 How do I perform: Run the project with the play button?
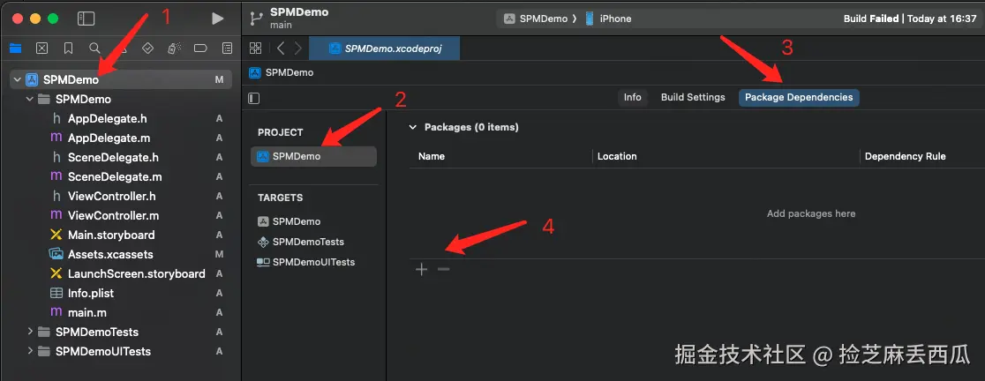coord(217,19)
